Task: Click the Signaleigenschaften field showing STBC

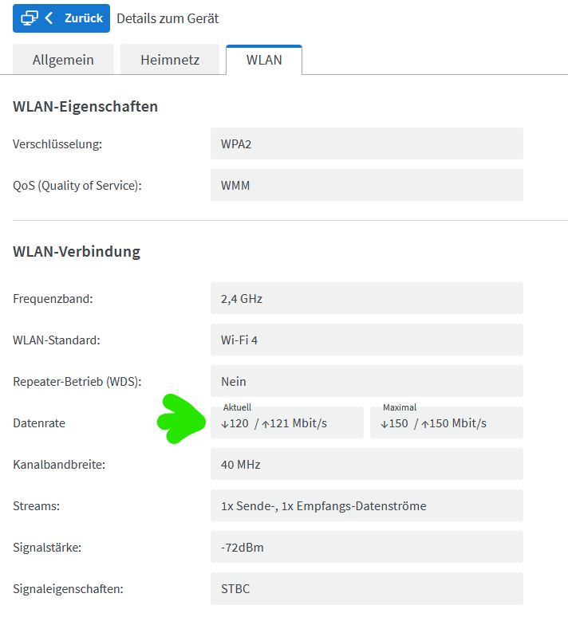Action: pos(366,589)
